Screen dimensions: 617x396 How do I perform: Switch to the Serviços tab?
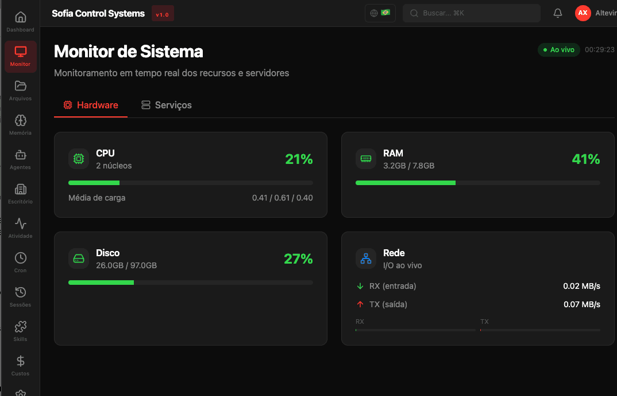point(167,105)
